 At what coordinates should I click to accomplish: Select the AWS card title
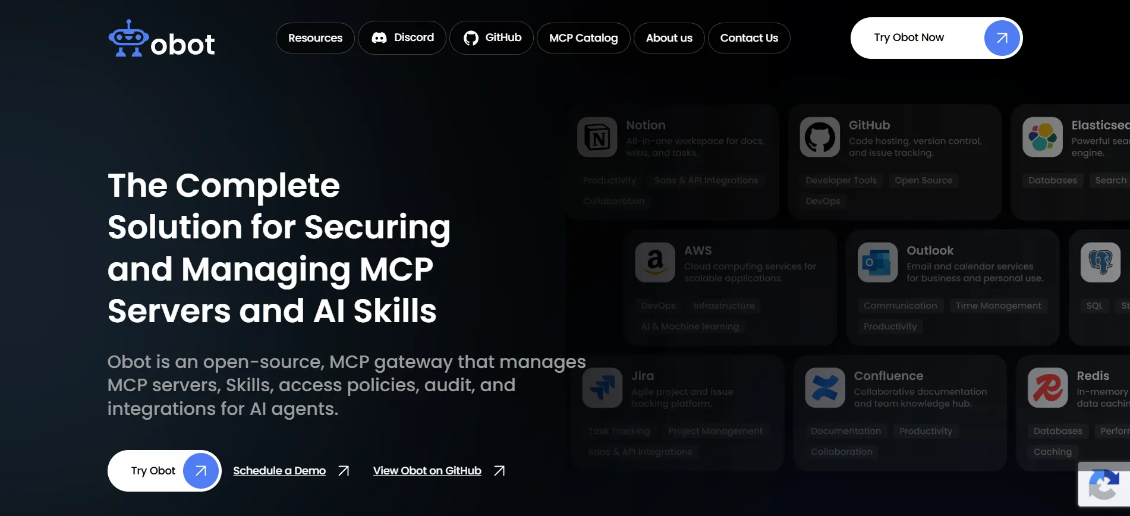[x=698, y=251]
